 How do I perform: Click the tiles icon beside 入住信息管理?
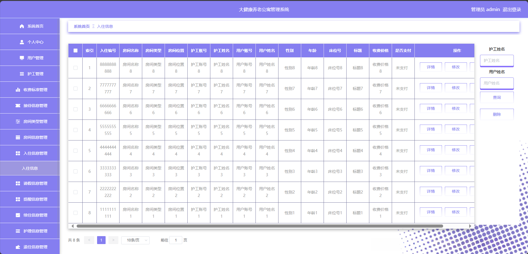pyautogui.click(x=18, y=153)
